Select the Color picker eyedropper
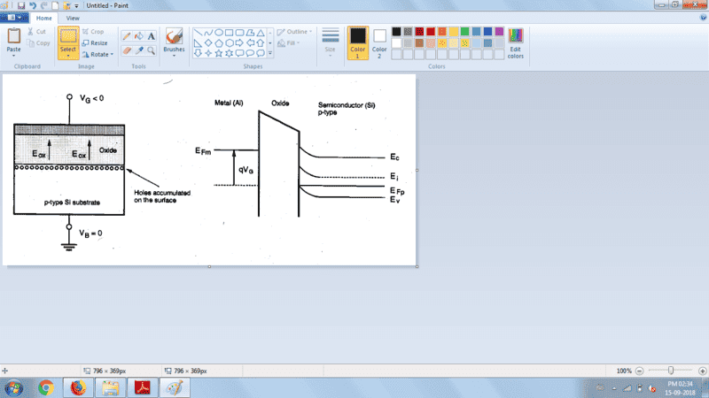 pyautogui.click(x=138, y=50)
